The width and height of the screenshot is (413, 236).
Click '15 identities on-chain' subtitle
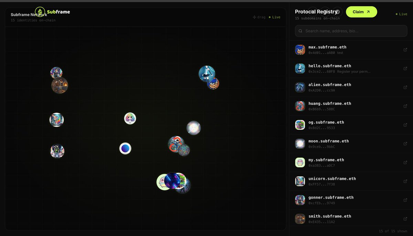[x=33, y=20]
